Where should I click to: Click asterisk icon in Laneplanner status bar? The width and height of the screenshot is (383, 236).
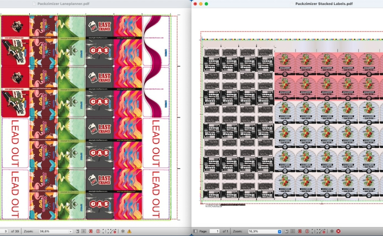pyautogui.click(x=123, y=231)
